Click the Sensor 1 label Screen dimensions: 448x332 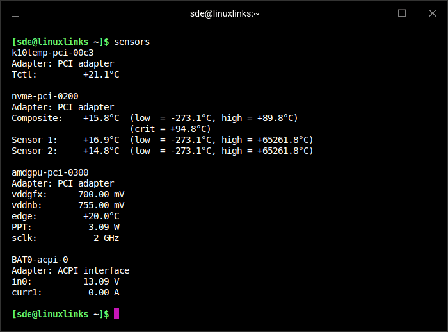[35, 140]
